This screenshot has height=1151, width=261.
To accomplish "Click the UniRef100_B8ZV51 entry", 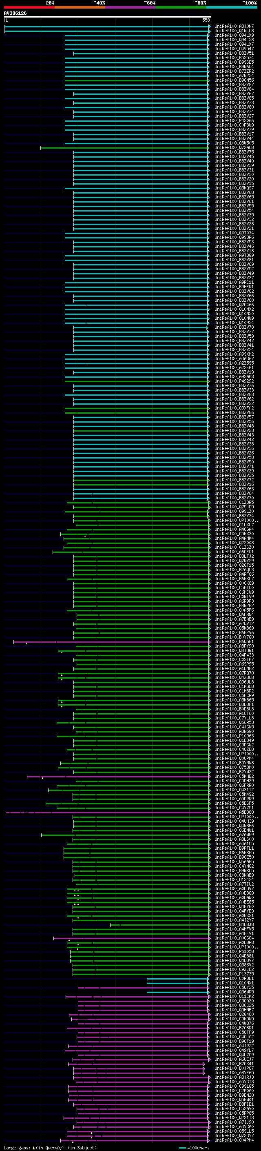I will 234,53.
